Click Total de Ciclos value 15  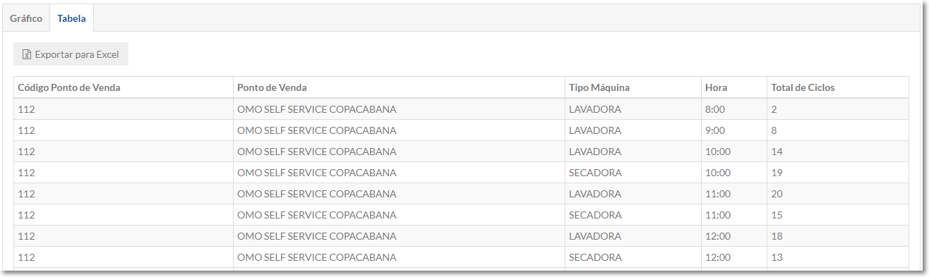click(x=777, y=215)
